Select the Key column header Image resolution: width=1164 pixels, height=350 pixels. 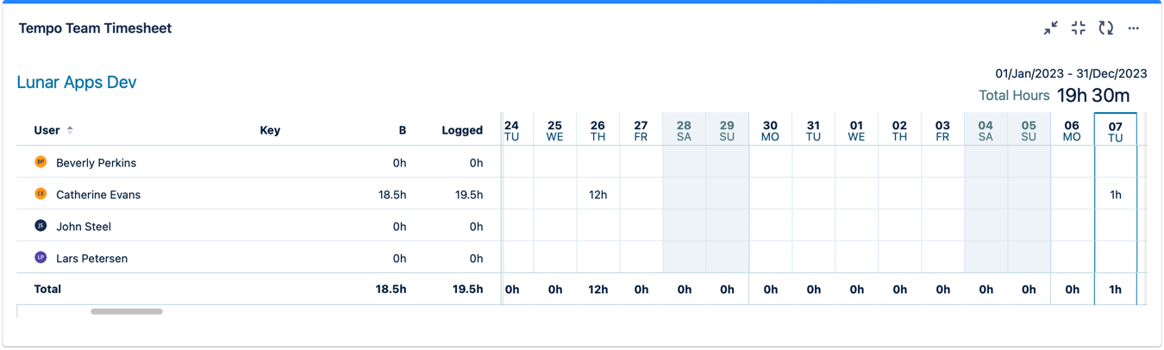coord(270,130)
